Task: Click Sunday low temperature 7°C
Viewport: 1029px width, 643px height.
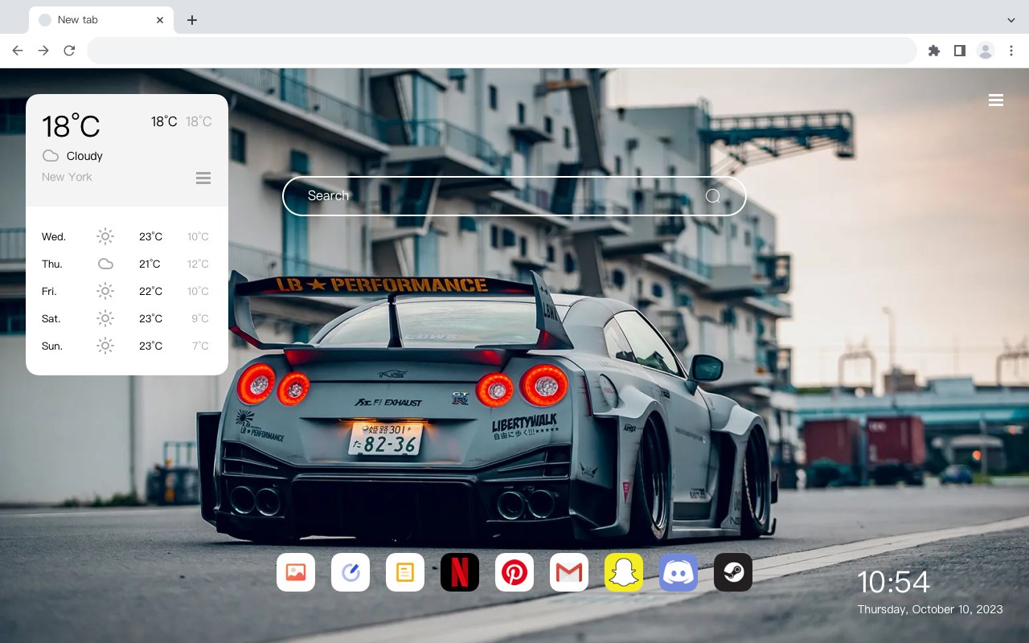Action: coord(200,346)
